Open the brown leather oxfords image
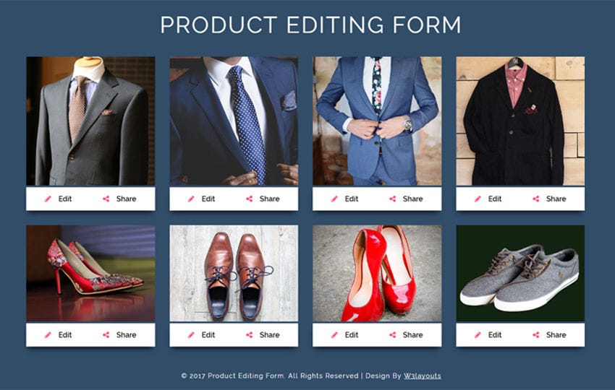Viewport: 615px width, 390px height. pyautogui.click(x=234, y=273)
